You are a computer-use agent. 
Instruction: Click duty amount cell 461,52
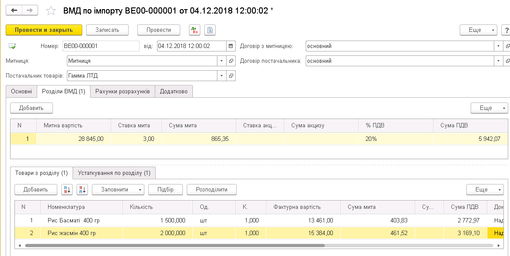377,233
